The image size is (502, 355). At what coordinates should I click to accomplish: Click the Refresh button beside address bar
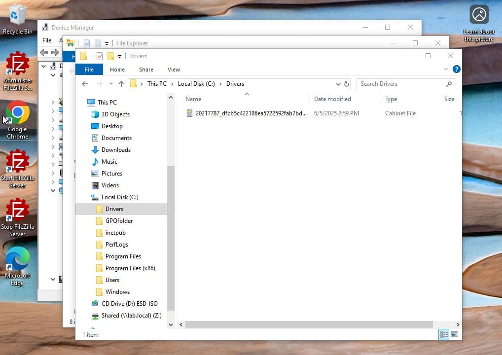[347, 84]
